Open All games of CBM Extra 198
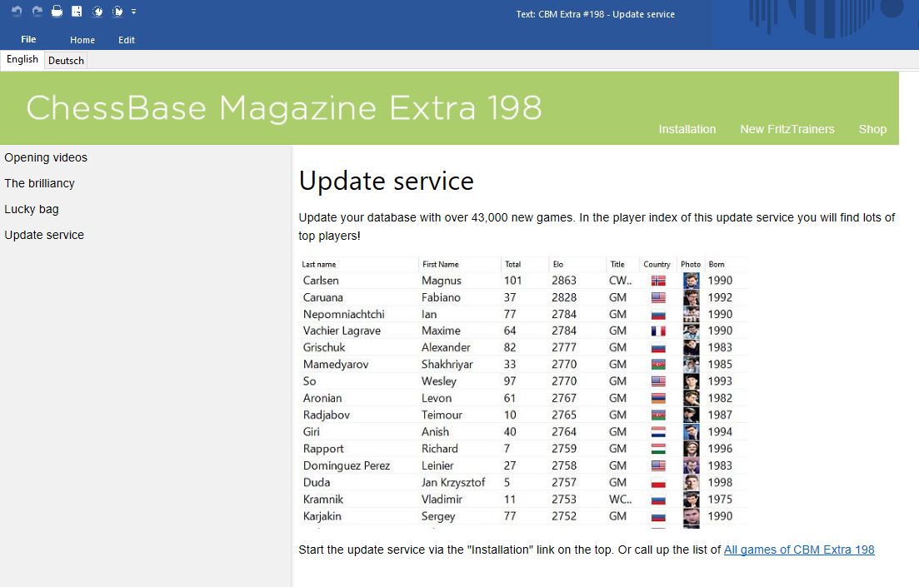919x587 pixels. [x=799, y=550]
